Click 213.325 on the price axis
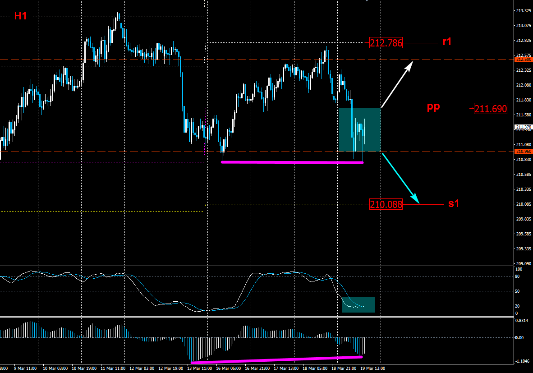The width and height of the screenshot is (533, 373). (x=524, y=10)
